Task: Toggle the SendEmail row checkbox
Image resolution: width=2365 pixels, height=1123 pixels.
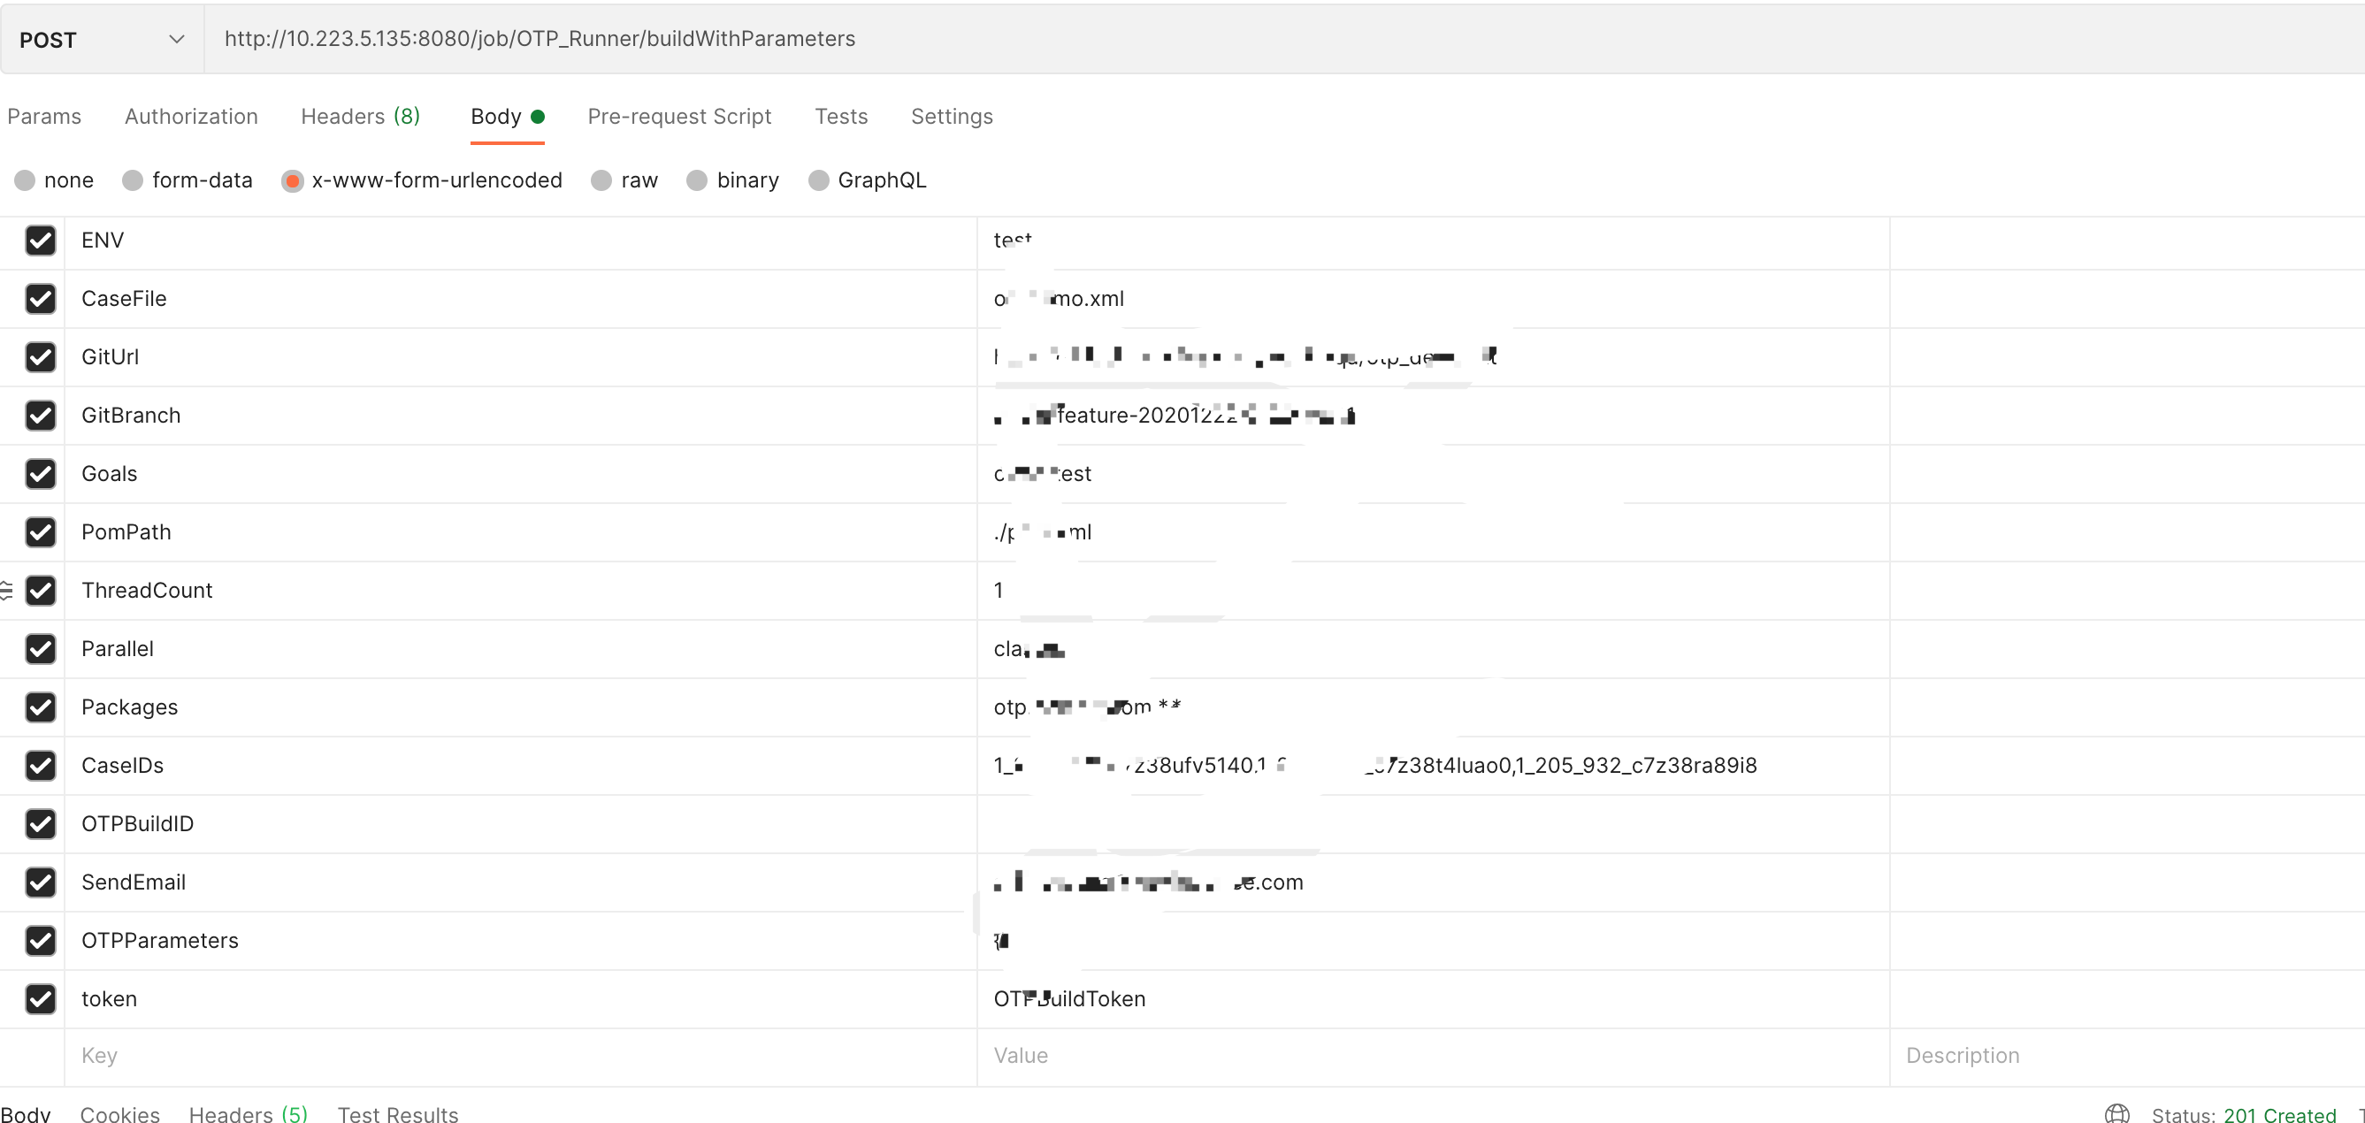Action: tap(41, 882)
